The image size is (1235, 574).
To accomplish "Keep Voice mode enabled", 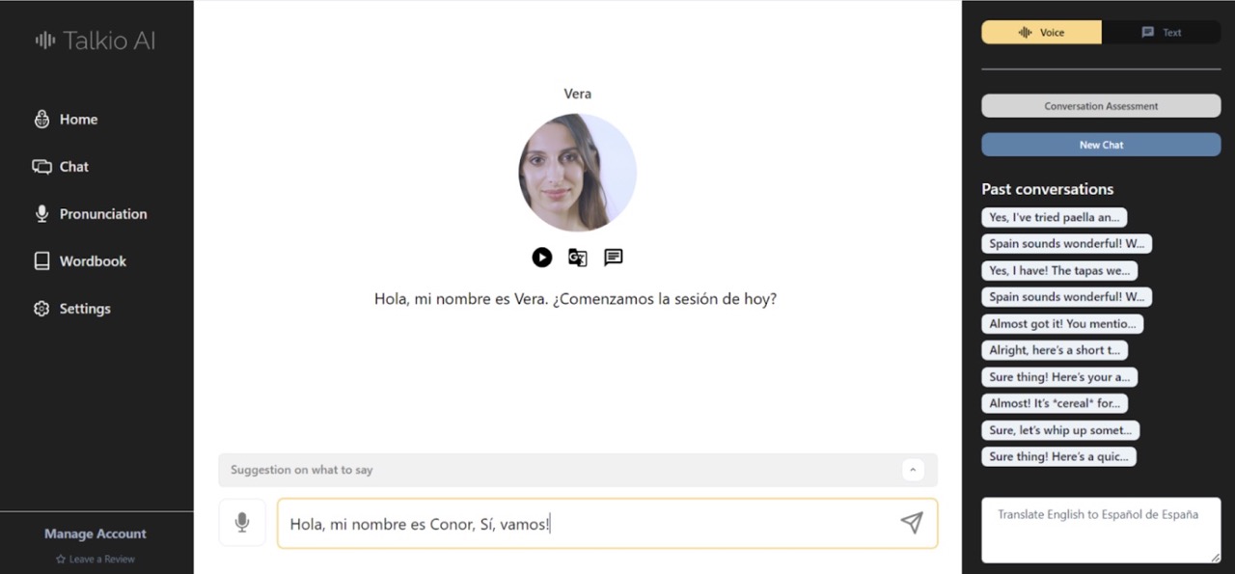I will [1041, 32].
